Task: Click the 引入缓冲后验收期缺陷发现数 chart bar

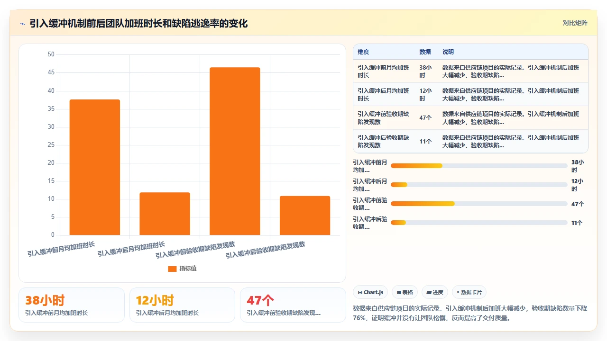Action: [305, 215]
